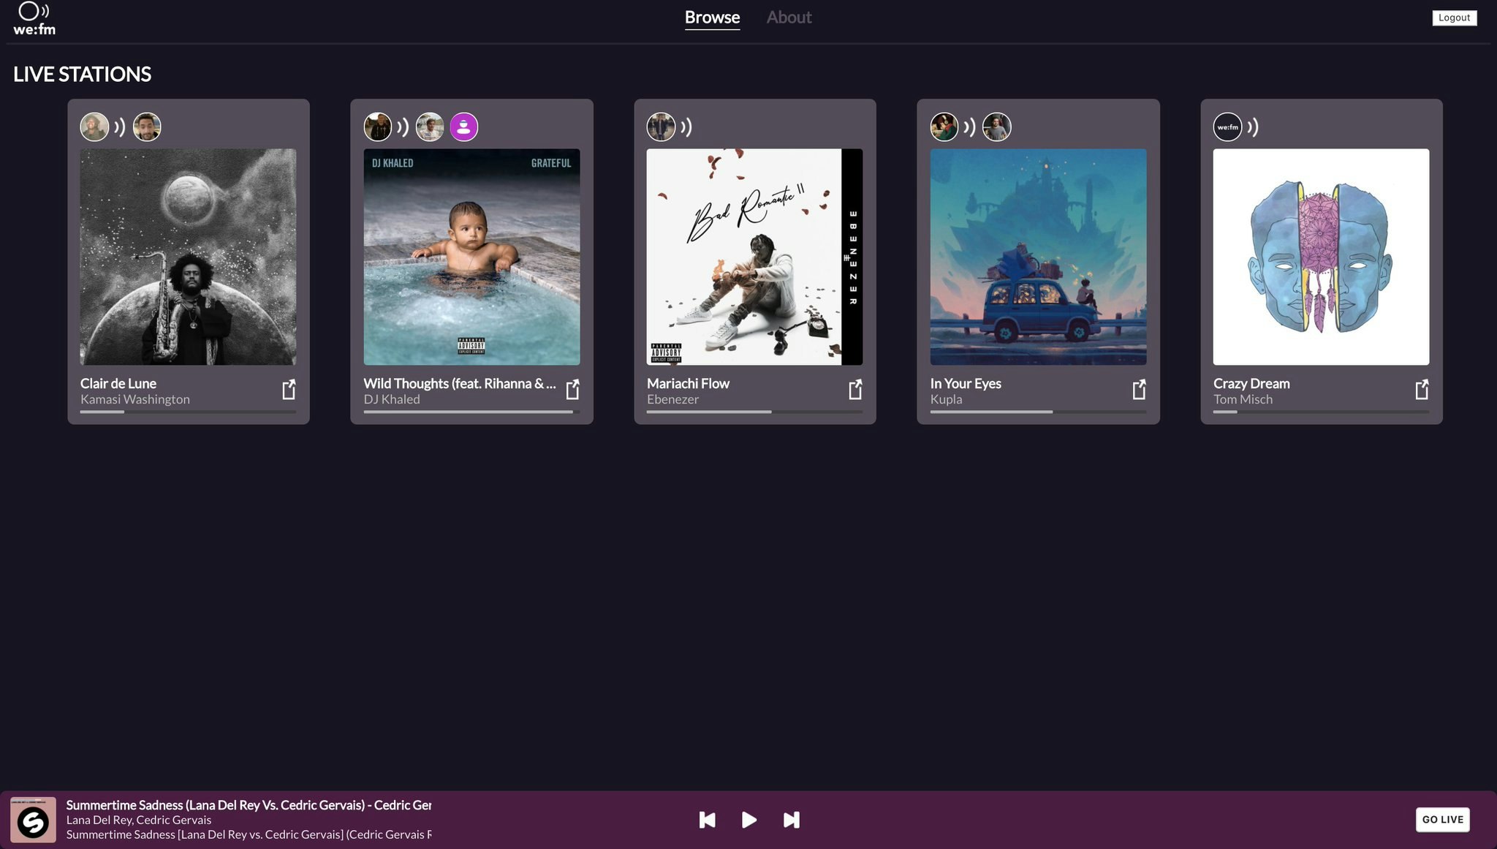Screen dimensions: 1497x849
Task: Open the In Your Eyes album artwork
Action: tap(1038, 257)
